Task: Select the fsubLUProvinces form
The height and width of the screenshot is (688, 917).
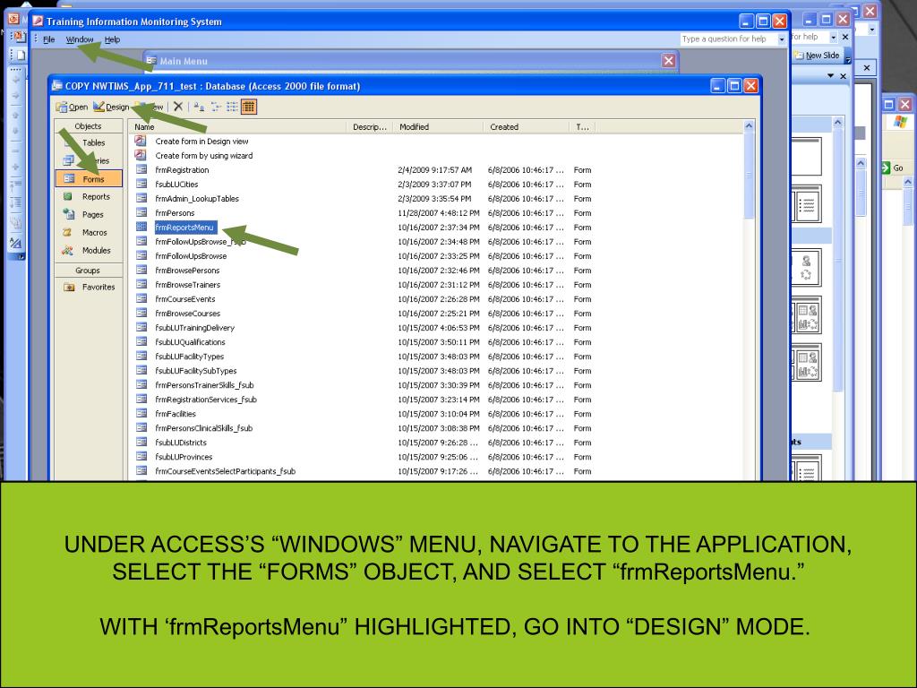Action: (184, 457)
